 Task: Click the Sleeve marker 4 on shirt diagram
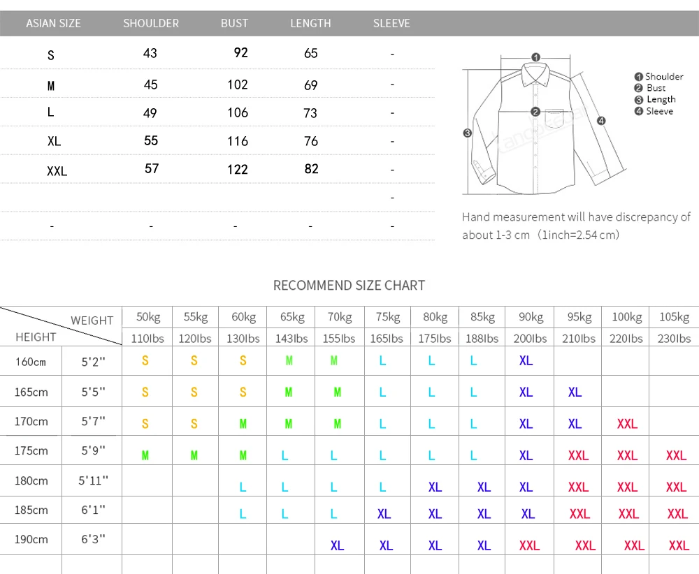[601, 121]
